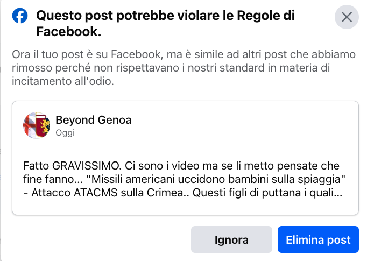Click the Beyond Genoa page name
Viewport: 367px width, 261px height.
point(94,120)
